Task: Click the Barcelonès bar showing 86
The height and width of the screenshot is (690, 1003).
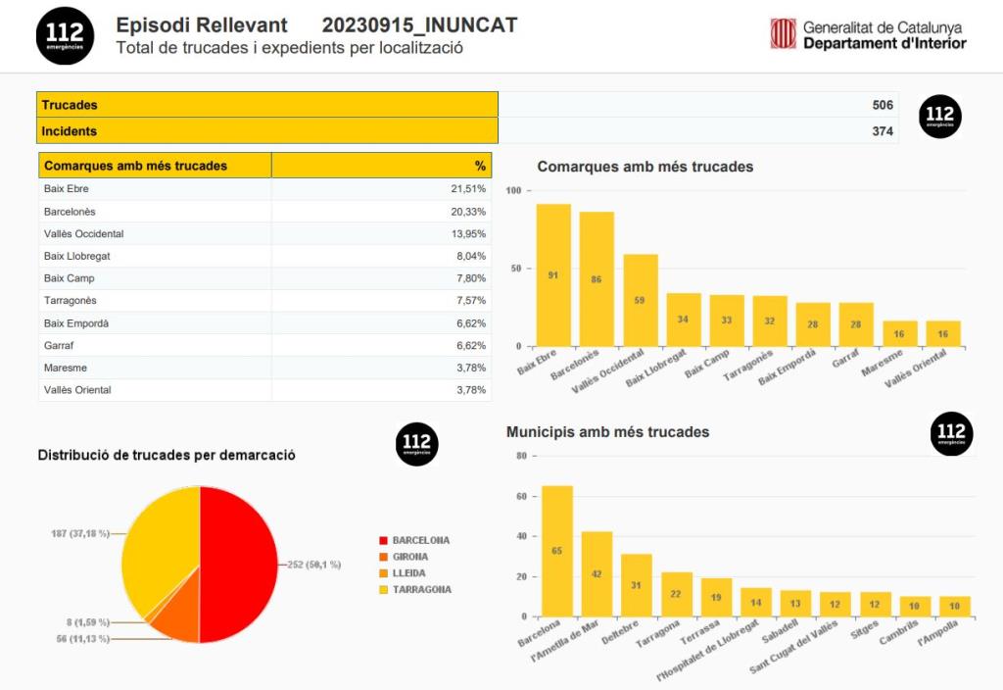Action: pyautogui.click(x=597, y=279)
